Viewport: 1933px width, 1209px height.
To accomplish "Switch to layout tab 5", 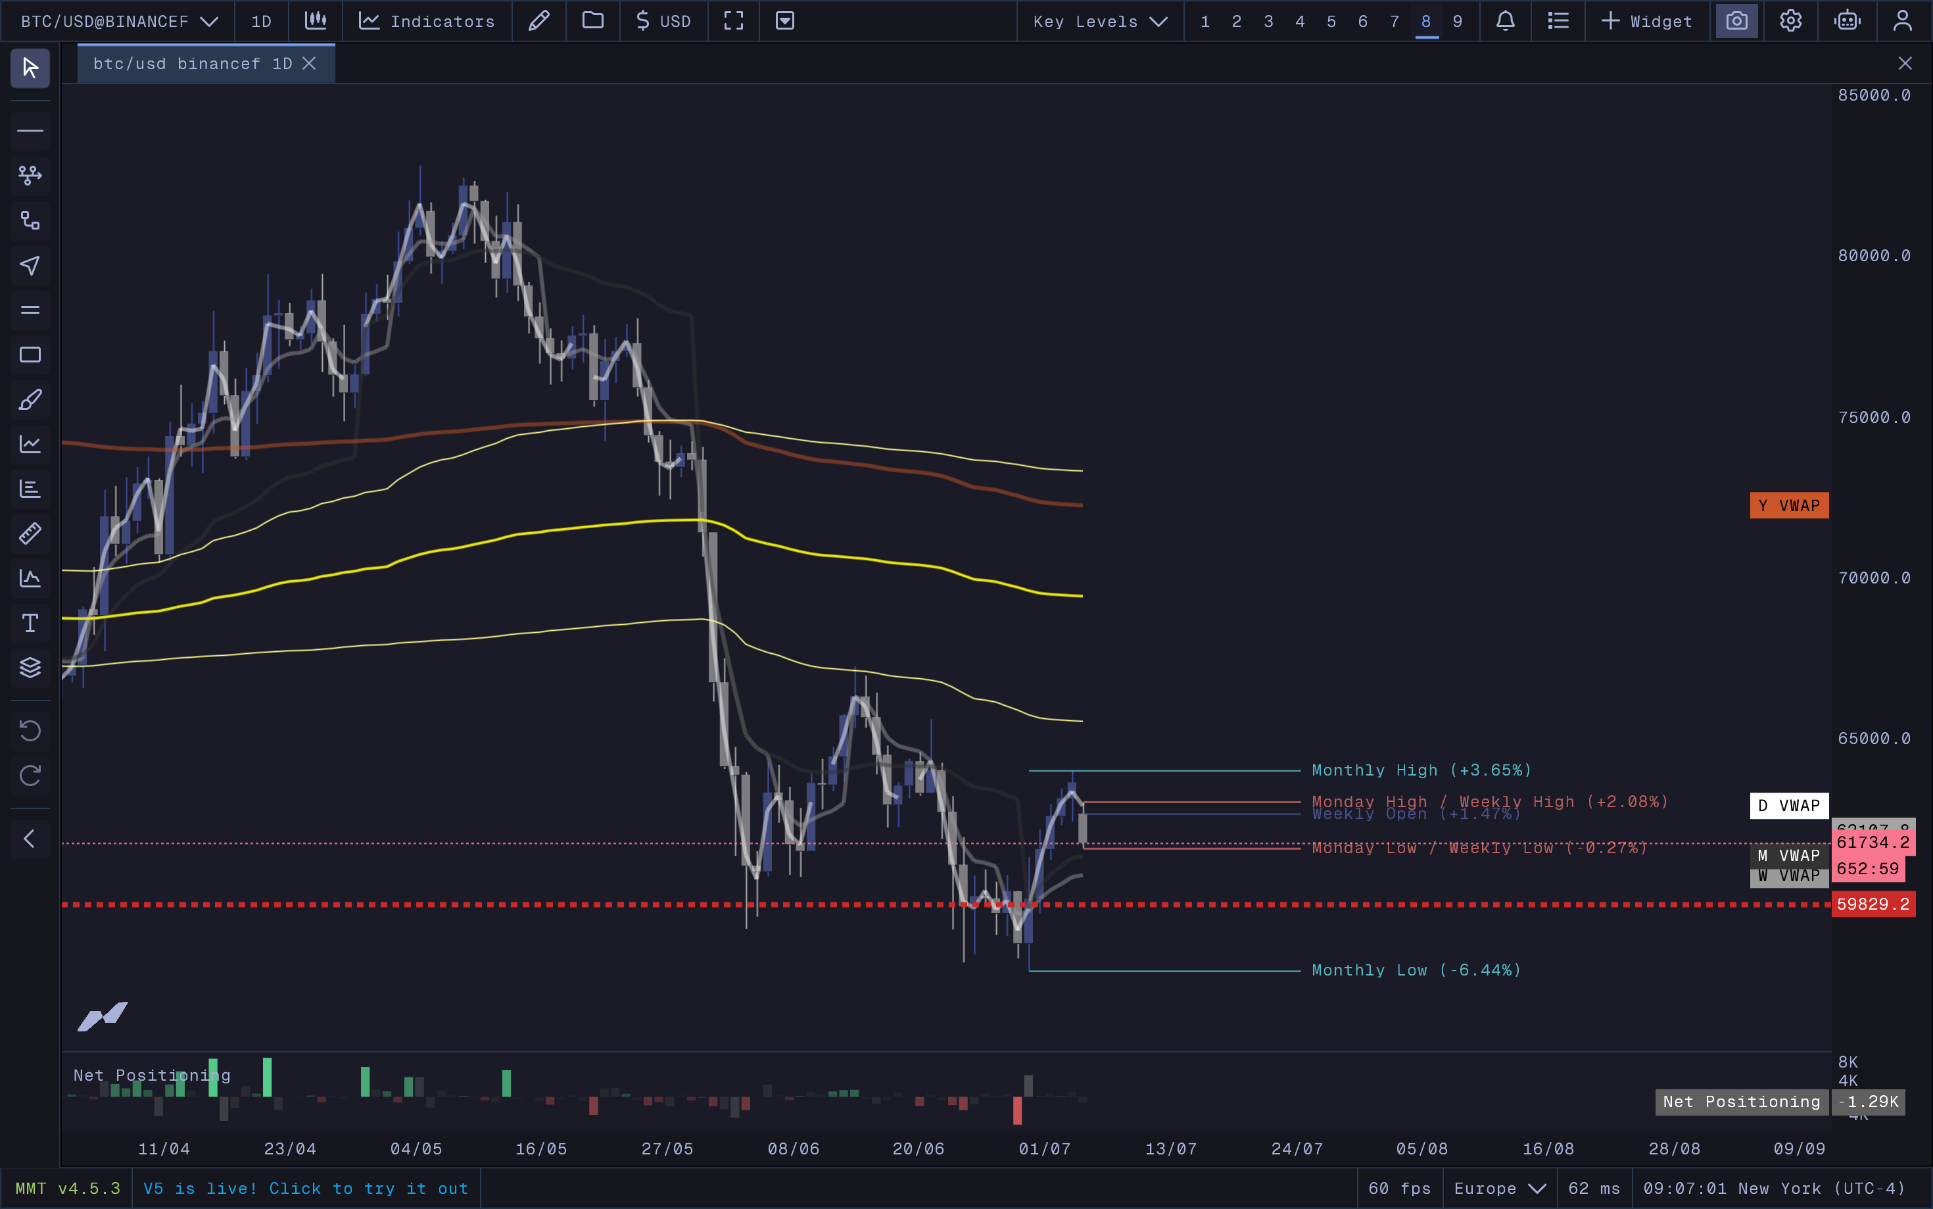I will click(1331, 21).
